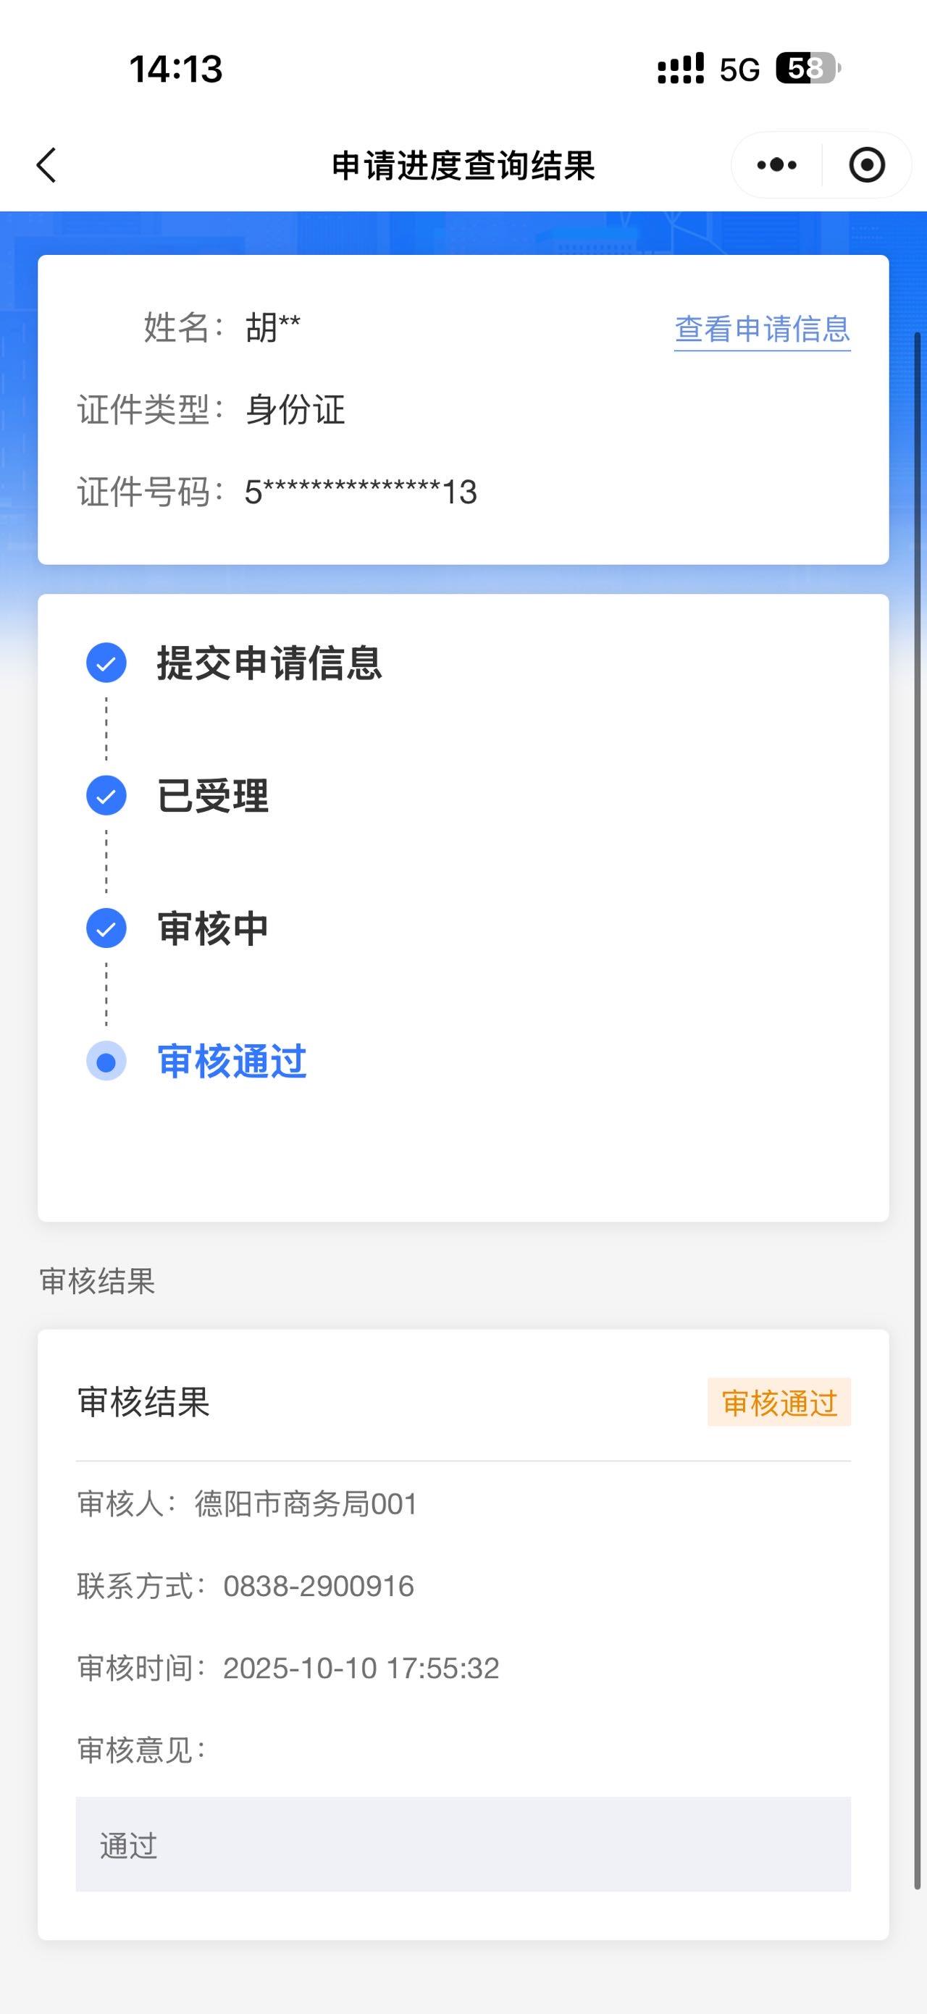Screen dimensions: 927x2014
Task: Click the checkmark beside 提交申请信息
Action: [x=106, y=663]
